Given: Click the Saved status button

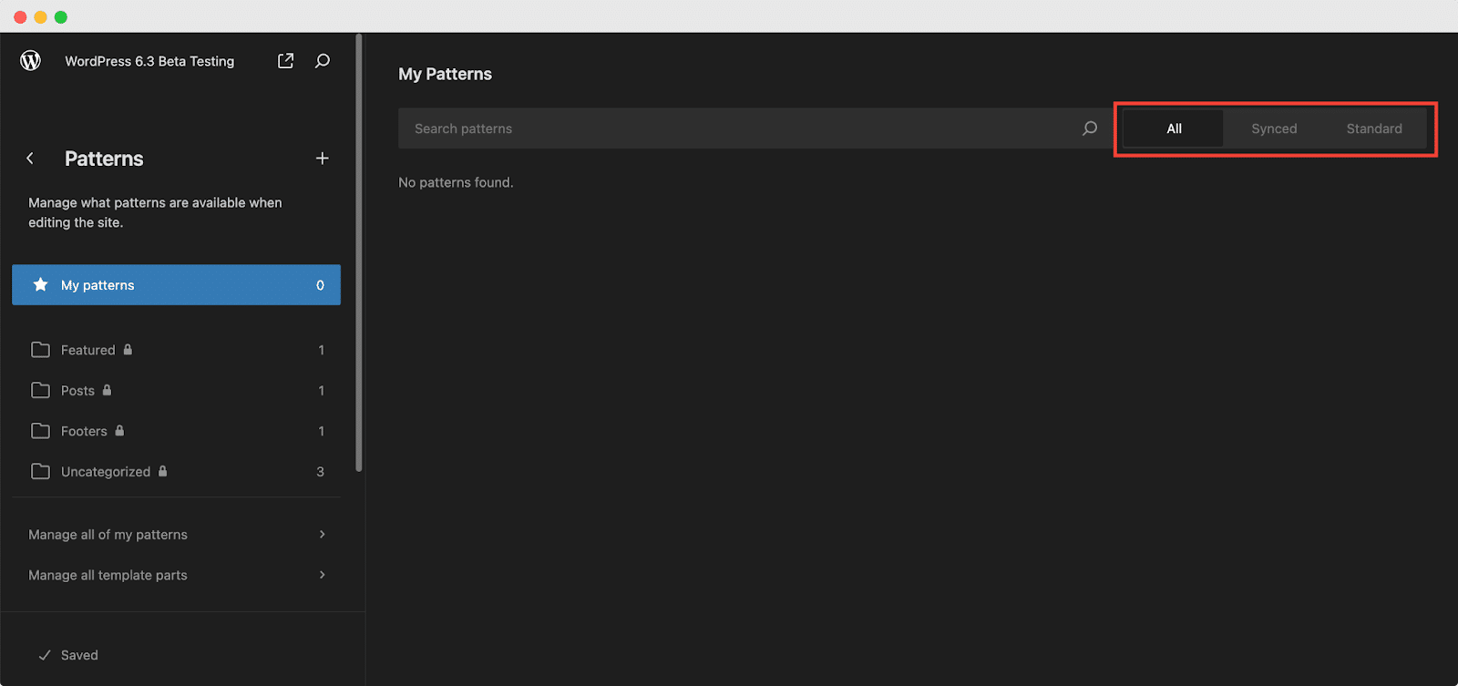Looking at the screenshot, I should [x=67, y=655].
